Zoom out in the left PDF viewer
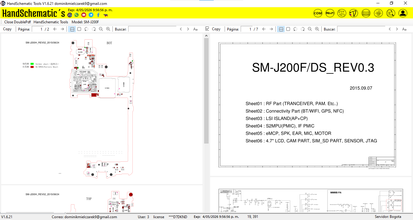The height and width of the screenshot is (220, 413). pyautogui.click(x=101, y=29)
